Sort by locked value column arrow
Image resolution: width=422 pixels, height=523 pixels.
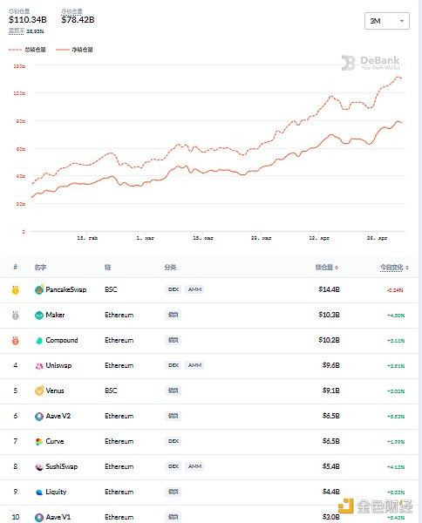coord(337,268)
